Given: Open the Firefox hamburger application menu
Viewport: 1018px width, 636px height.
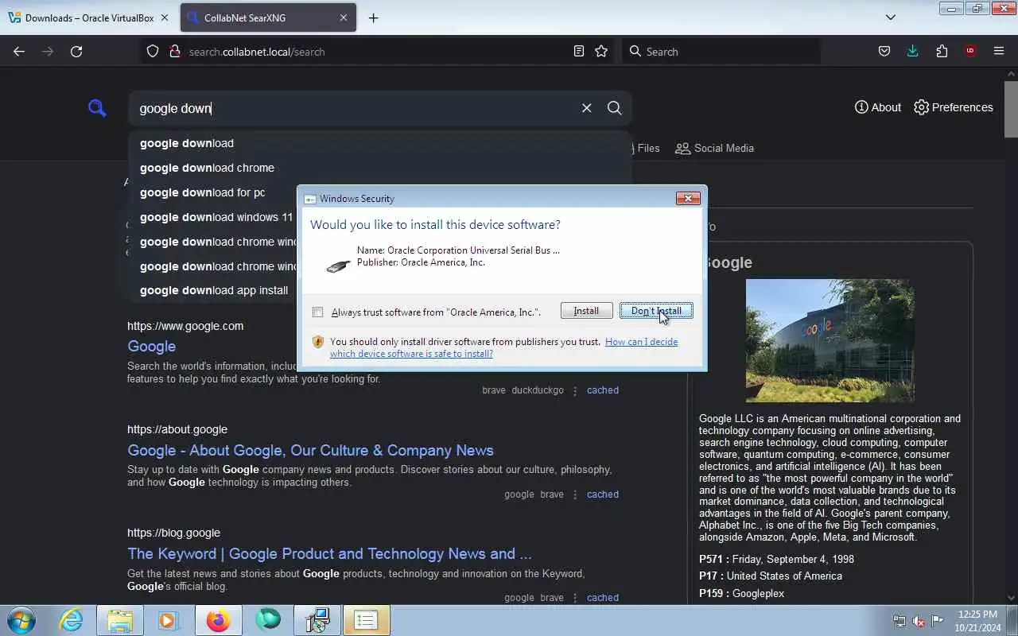Looking at the screenshot, I should 999,51.
